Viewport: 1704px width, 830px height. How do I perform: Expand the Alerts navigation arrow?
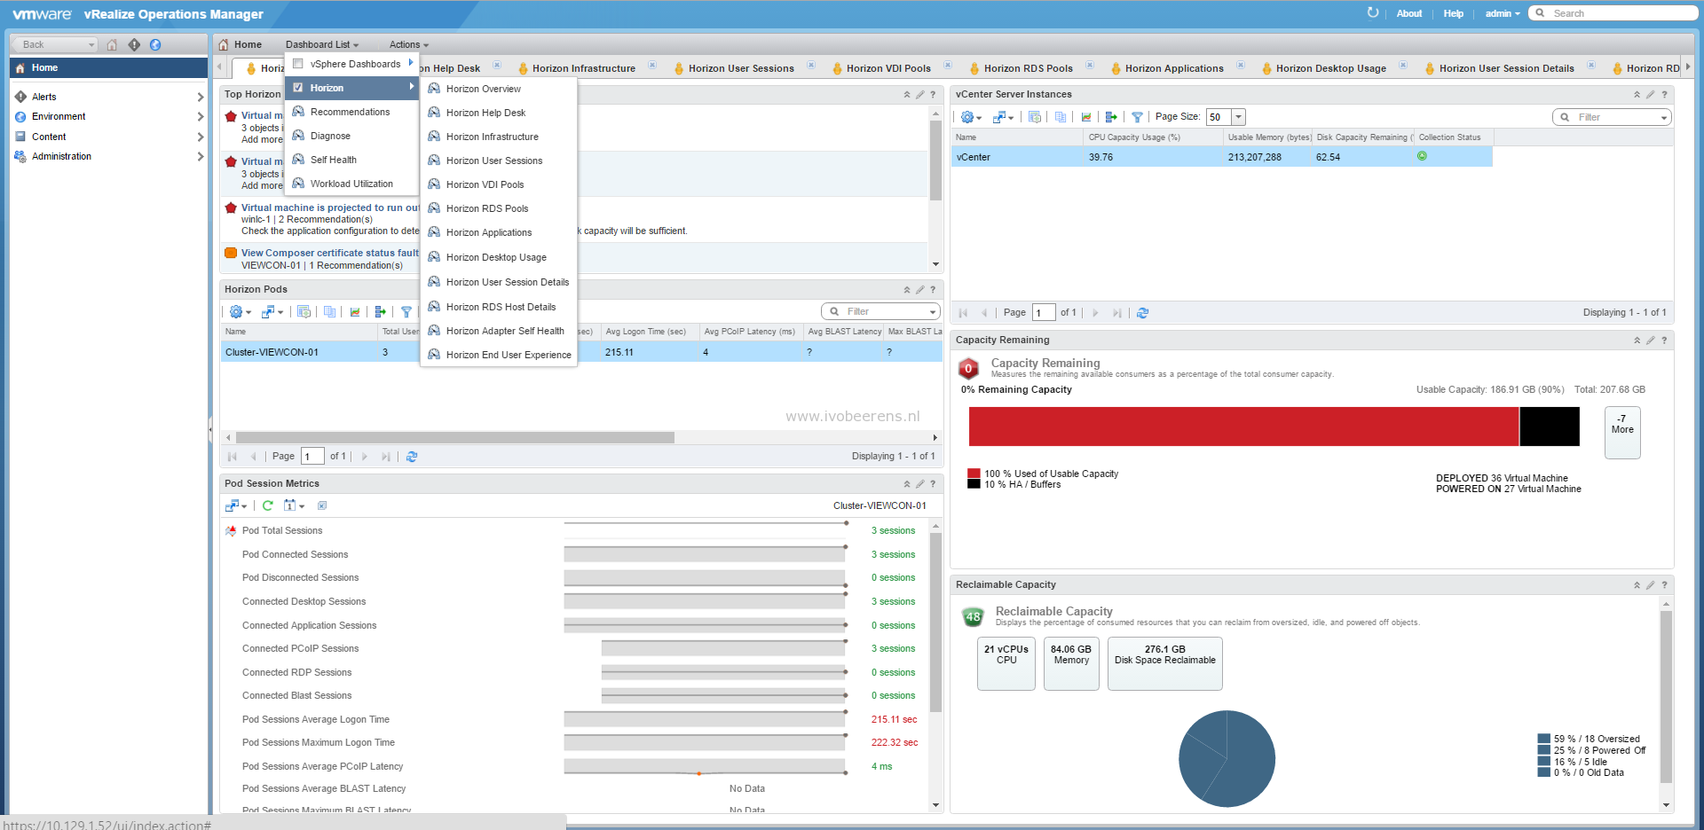click(x=200, y=97)
